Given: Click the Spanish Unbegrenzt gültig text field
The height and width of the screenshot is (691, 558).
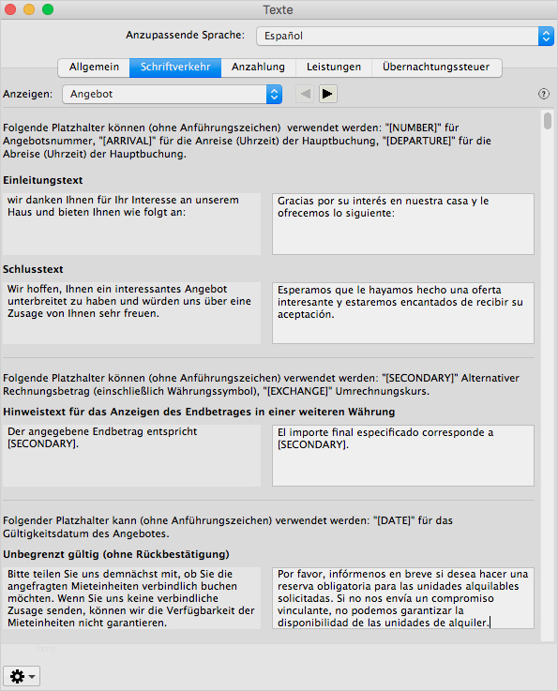Looking at the screenshot, I should [x=403, y=598].
